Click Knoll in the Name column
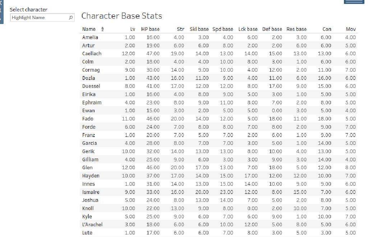Screen dimensions: 368x237 click(x=87, y=208)
